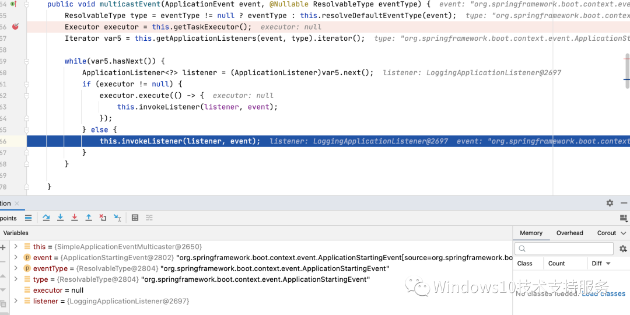
Task: Open the Diff column sort dropdown
Action: (608, 264)
